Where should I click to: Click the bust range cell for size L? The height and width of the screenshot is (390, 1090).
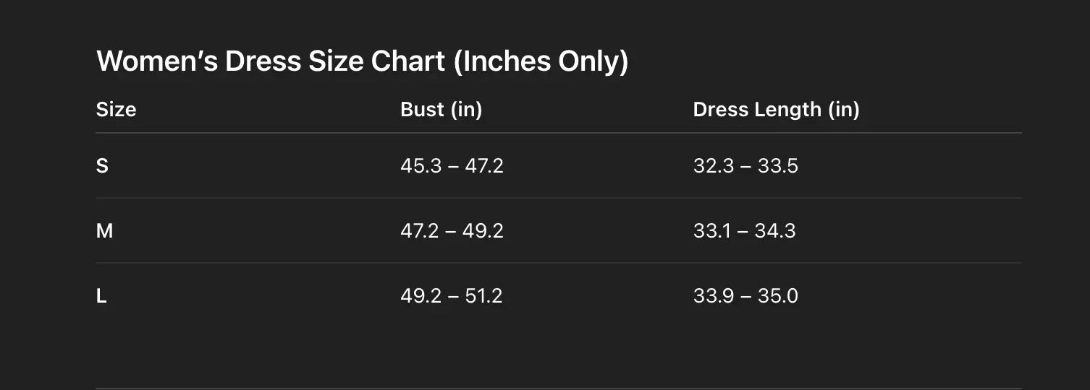click(452, 296)
